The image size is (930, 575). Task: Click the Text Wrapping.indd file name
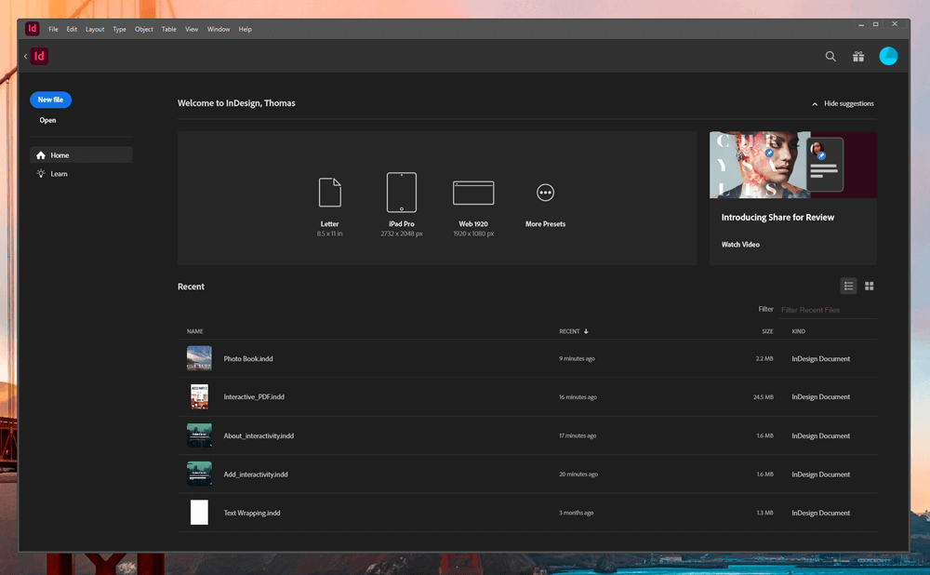pyautogui.click(x=252, y=514)
